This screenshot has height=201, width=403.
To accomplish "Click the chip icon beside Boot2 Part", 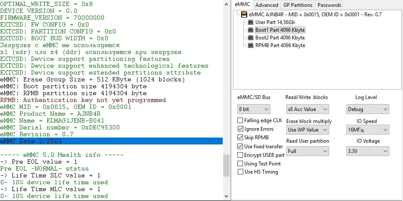I will click(250, 38).
